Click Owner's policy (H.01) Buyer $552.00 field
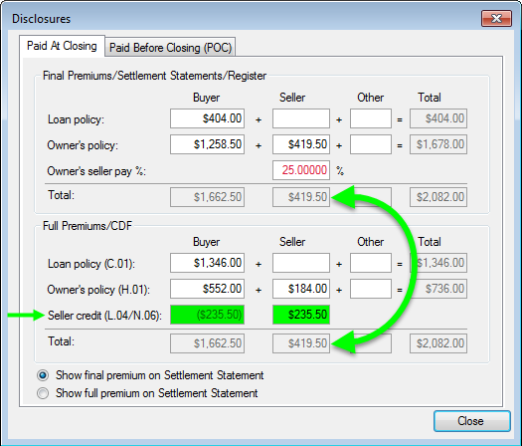522x446 pixels. pos(207,289)
